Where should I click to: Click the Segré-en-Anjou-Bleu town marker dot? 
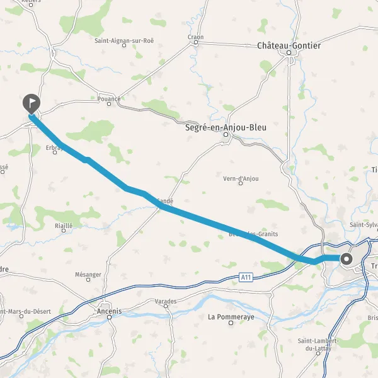click(x=226, y=135)
